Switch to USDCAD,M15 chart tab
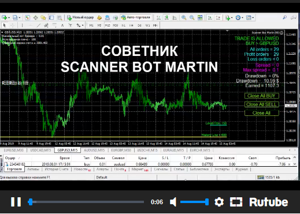300x214 pixels. [x=40, y=150]
